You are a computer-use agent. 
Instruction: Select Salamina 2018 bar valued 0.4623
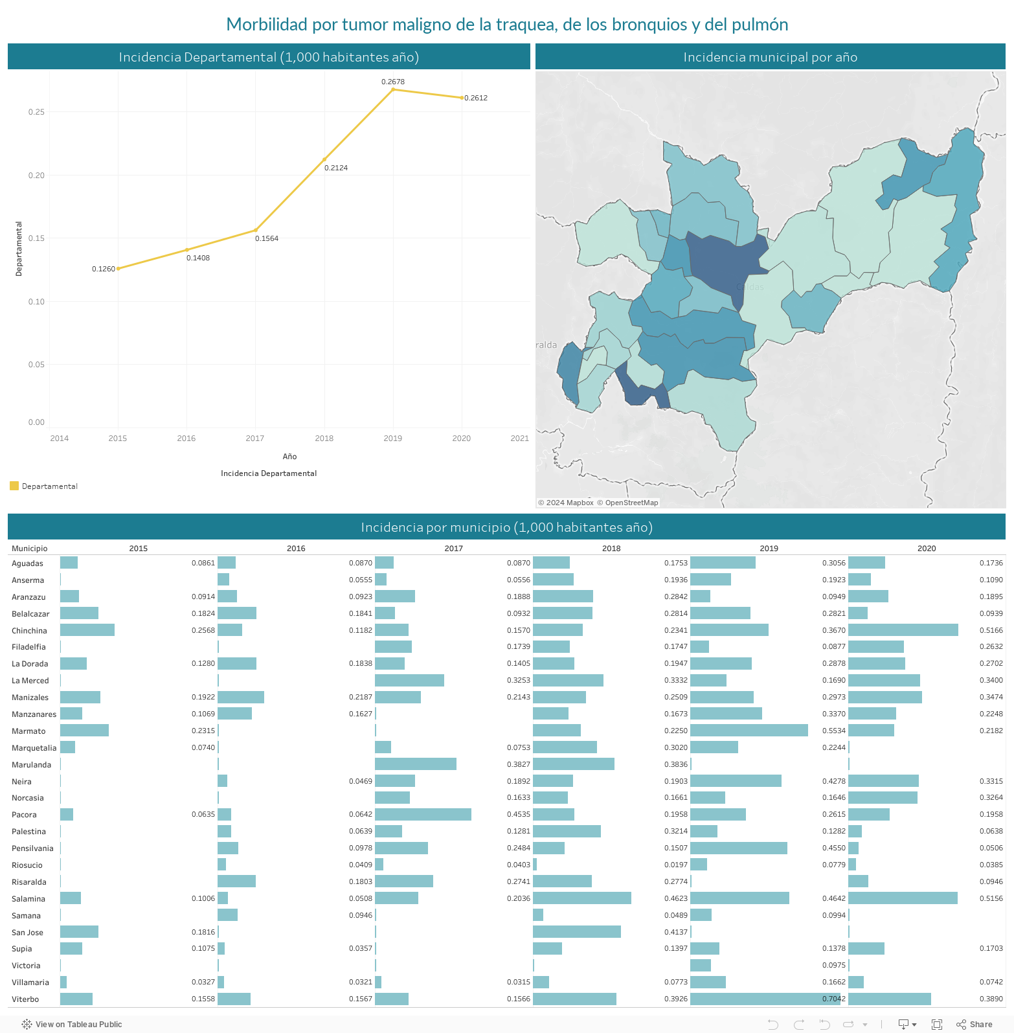point(582,898)
